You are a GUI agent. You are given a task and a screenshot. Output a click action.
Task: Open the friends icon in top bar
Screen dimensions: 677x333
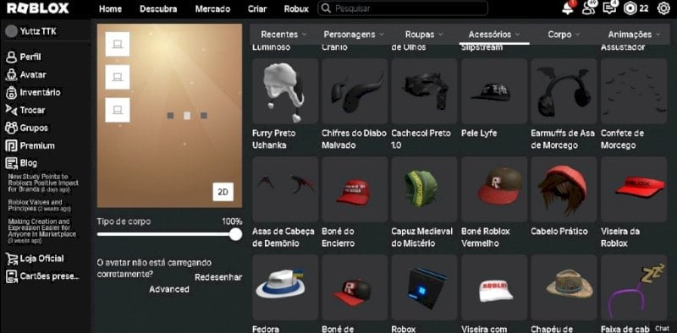point(588,8)
